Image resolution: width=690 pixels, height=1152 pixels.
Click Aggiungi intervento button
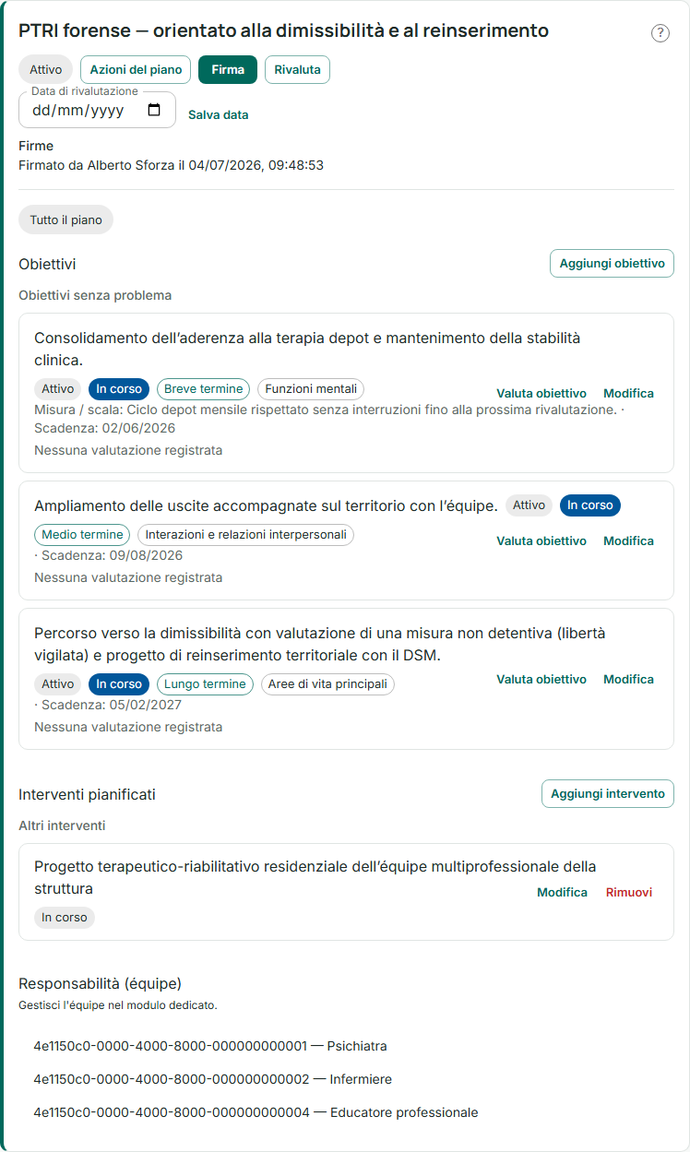click(x=608, y=793)
